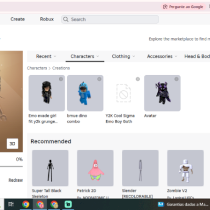This screenshot has width=210, height=210.
Task: Click the Recommended section heading
Action: pyautogui.click(x=51, y=141)
